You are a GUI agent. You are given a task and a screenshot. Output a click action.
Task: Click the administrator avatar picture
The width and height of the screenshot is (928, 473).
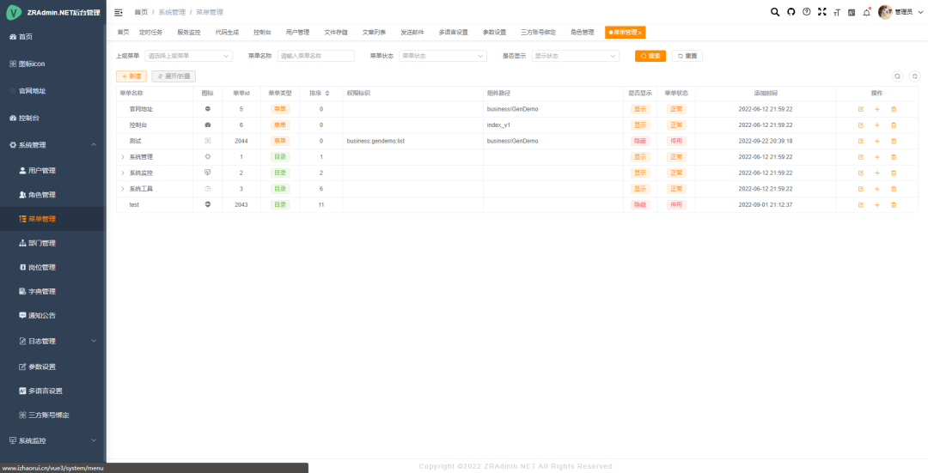(x=885, y=12)
